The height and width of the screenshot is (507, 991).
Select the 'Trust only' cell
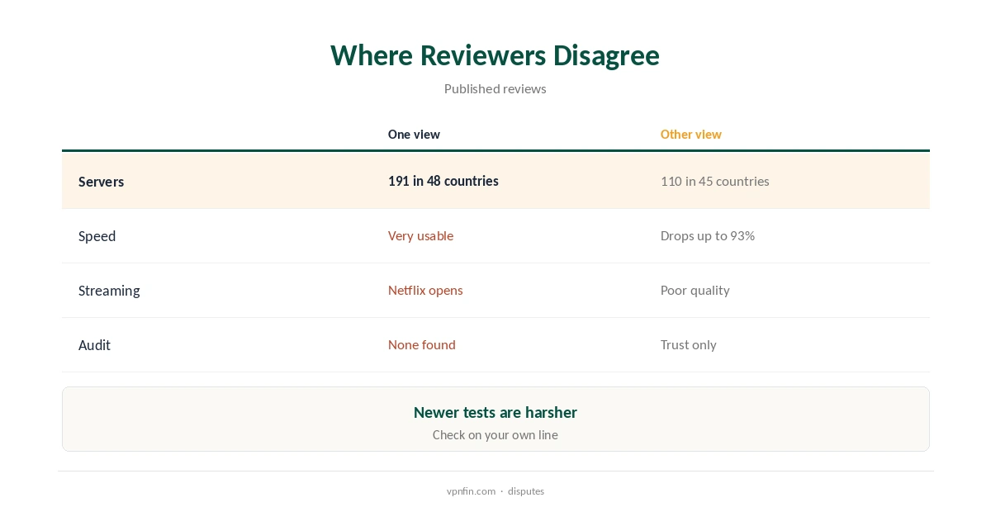click(x=689, y=344)
